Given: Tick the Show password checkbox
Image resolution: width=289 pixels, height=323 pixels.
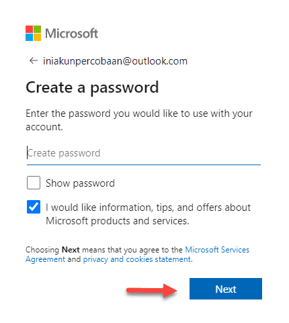Looking at the screenshot, I should 34,183.
